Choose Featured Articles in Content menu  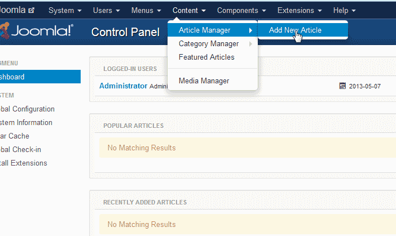coord(206,57)
